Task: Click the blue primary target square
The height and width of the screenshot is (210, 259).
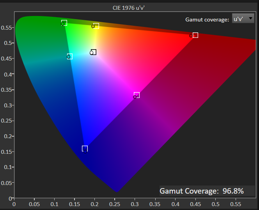Action: tap(85, 148)
